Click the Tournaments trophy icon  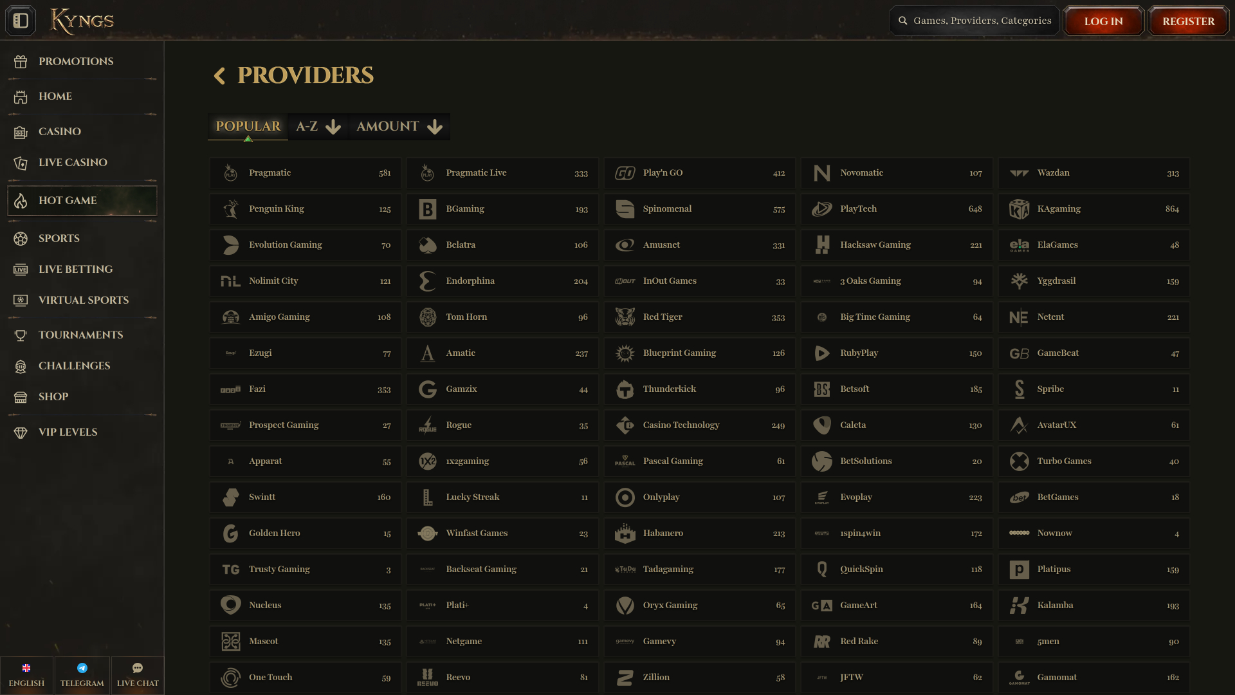pos(21,335)
